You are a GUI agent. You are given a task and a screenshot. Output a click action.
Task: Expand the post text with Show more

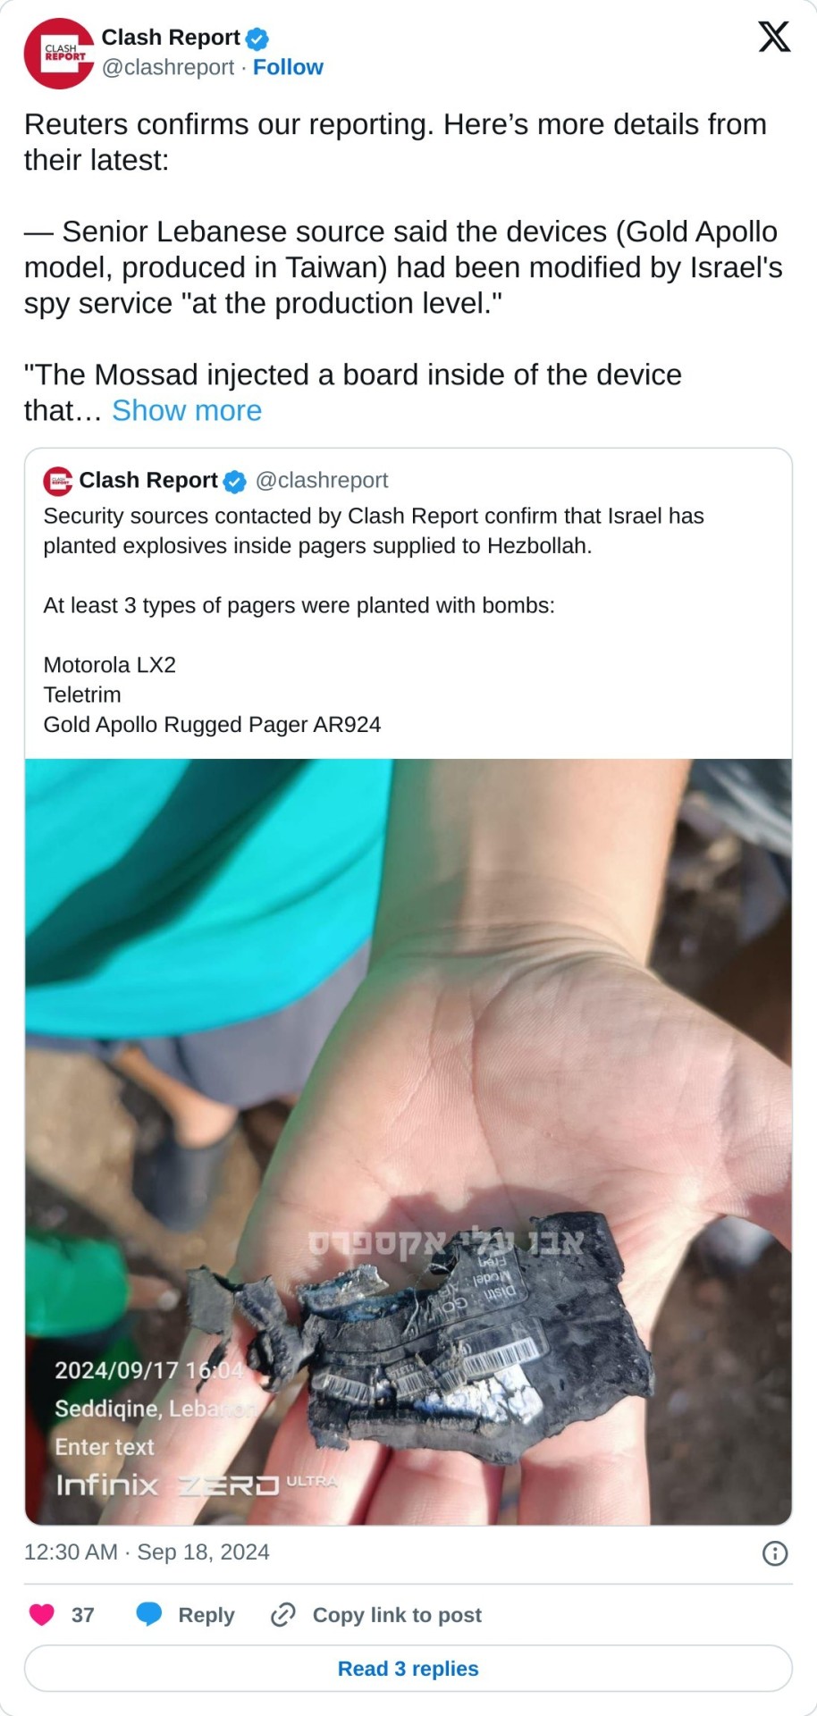click(x=187, y=410)
